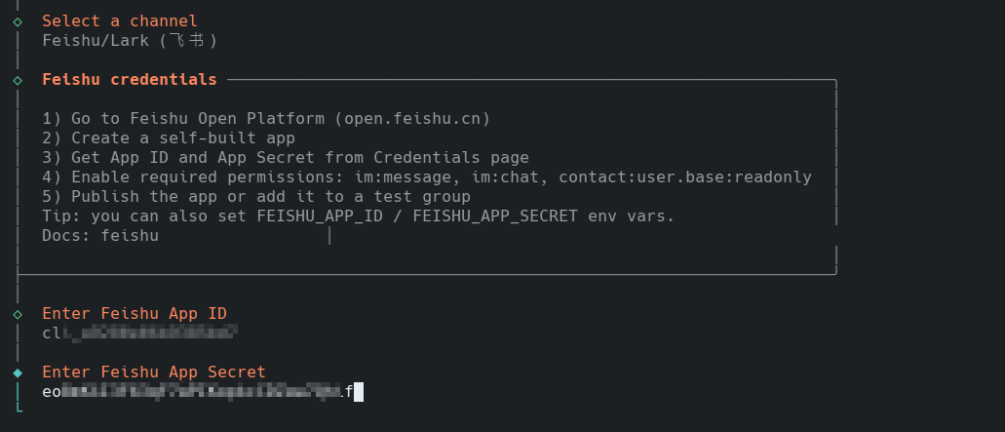Click the filled diamond beside "Enter Feishu App Secret"
This screenshot has width=1005, height=432.
pos(18,372)
